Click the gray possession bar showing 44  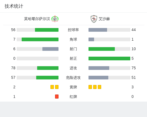[x=98, y=30]
